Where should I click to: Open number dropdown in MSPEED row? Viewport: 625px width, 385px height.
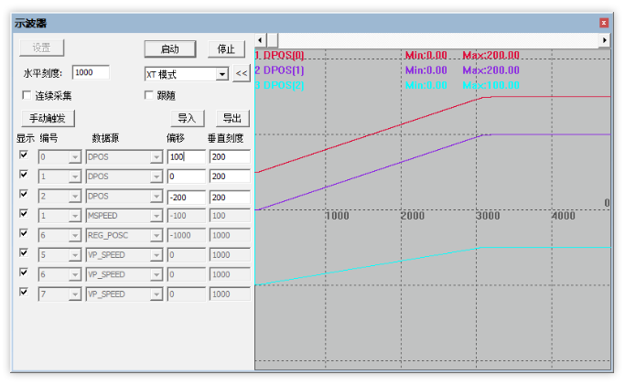click(x=74, y=216)
